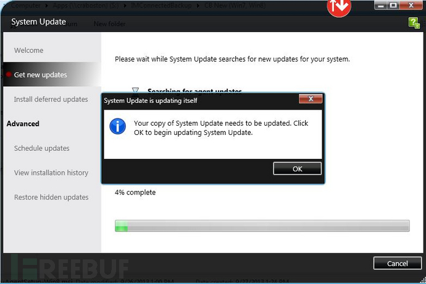The width and height of the screenshot is (426, 284).
Task: Open Restore hidden updates
Action: click(x=51, y=197)
